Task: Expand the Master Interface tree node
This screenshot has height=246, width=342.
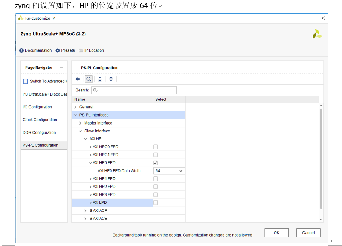Action: pos(80,123)
